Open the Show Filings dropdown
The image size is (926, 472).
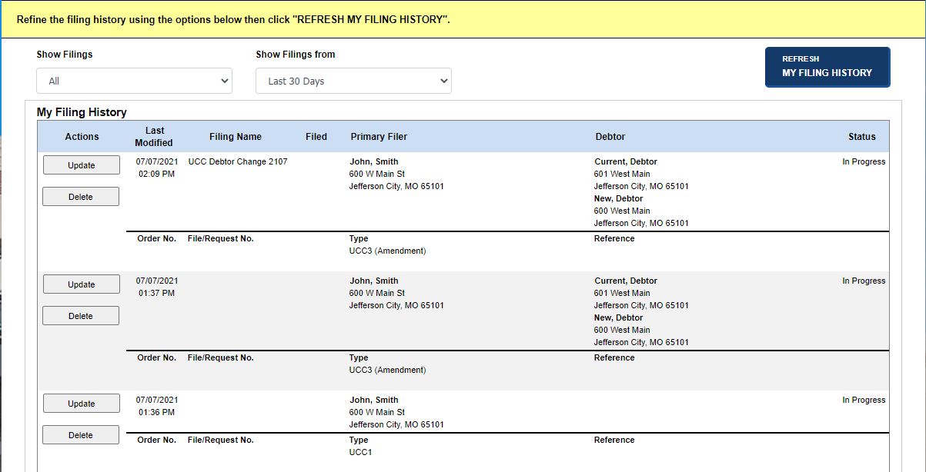coord(134,81)
